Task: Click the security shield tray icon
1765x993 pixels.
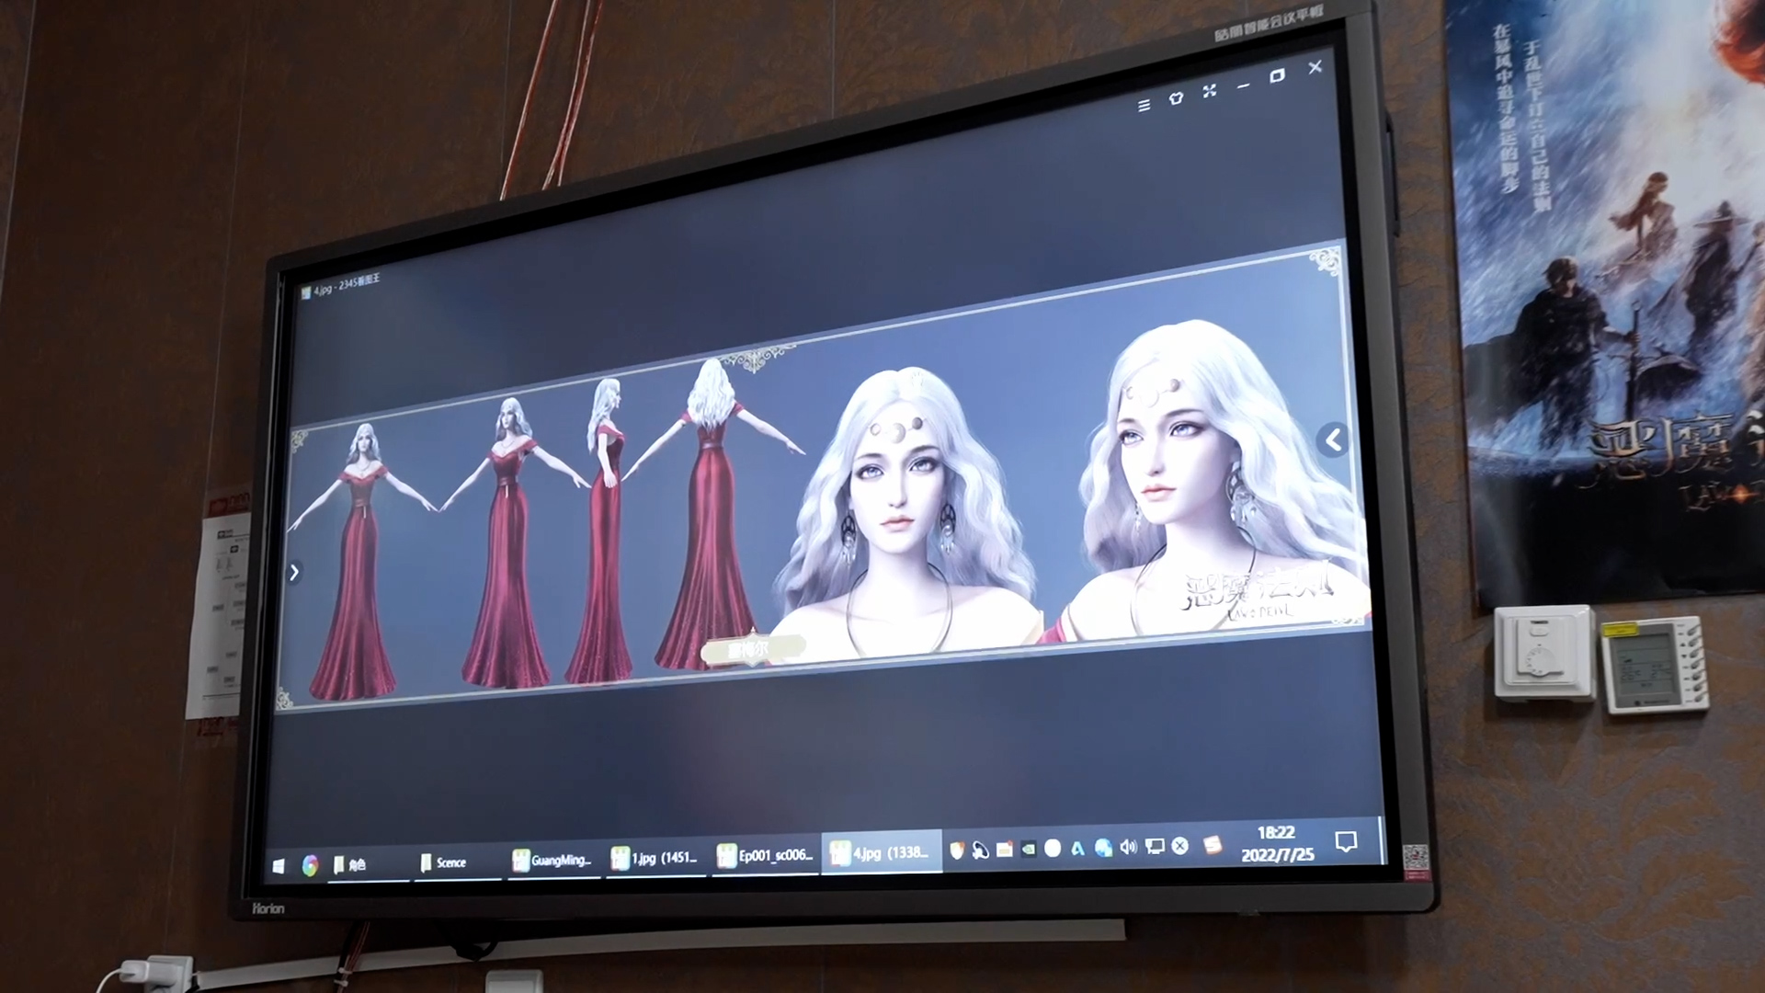Action: [956, 850]
